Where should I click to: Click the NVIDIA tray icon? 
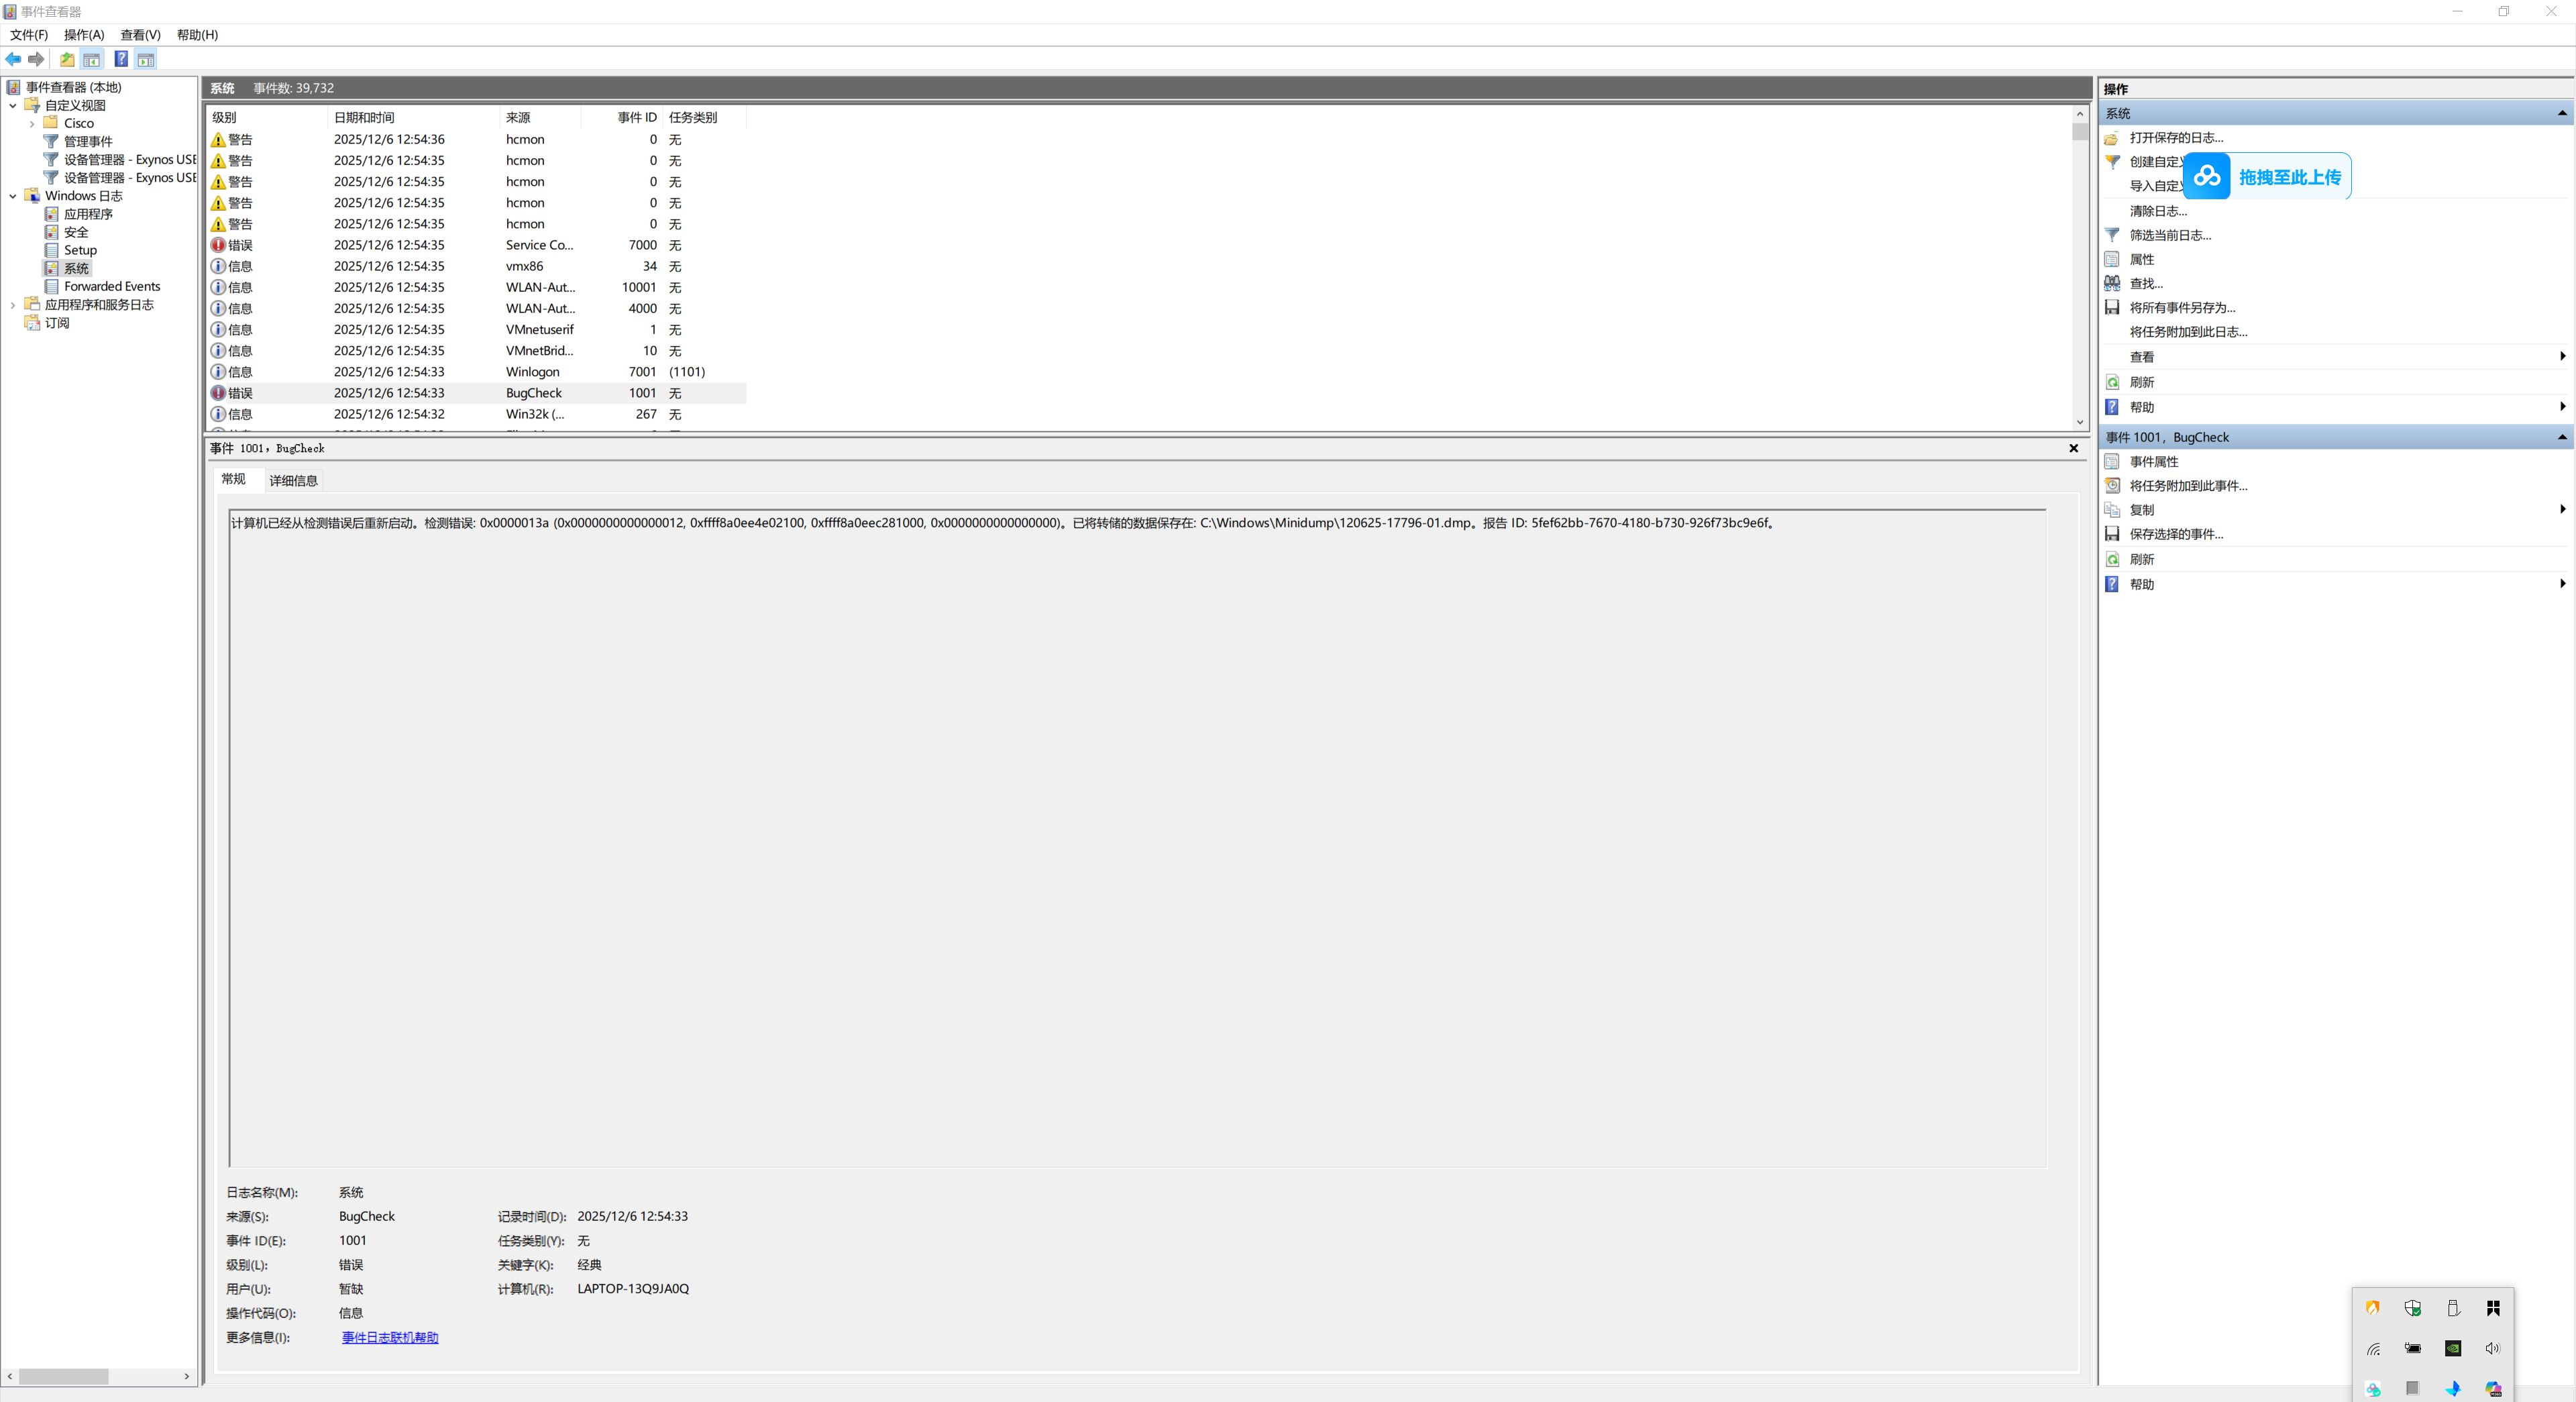point(2453,1348)
